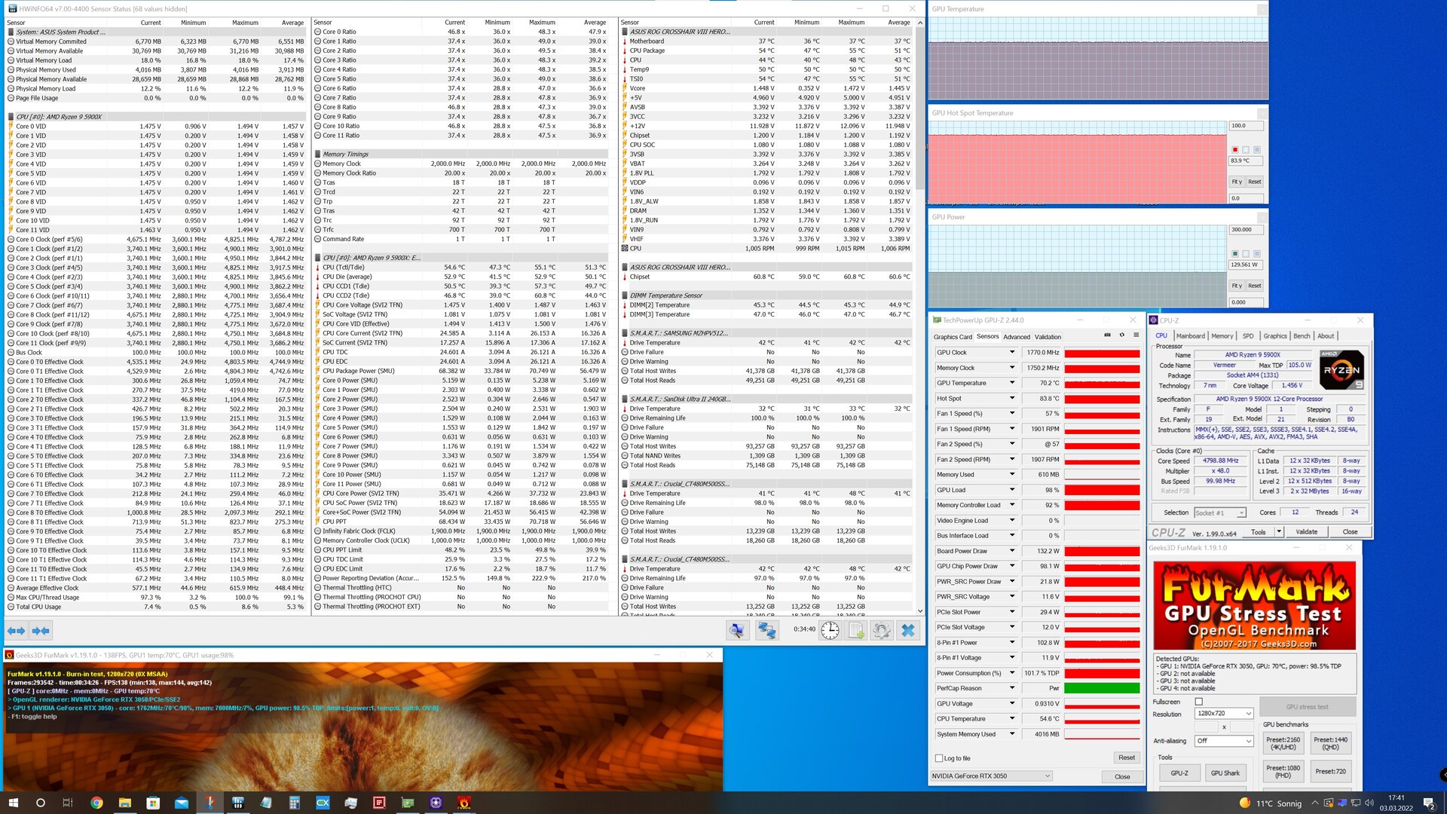This screenshot has width=1447, height=814.
Task: Open the FurMark Anti-aliasing dropdown
Action: click(1224, 741)
